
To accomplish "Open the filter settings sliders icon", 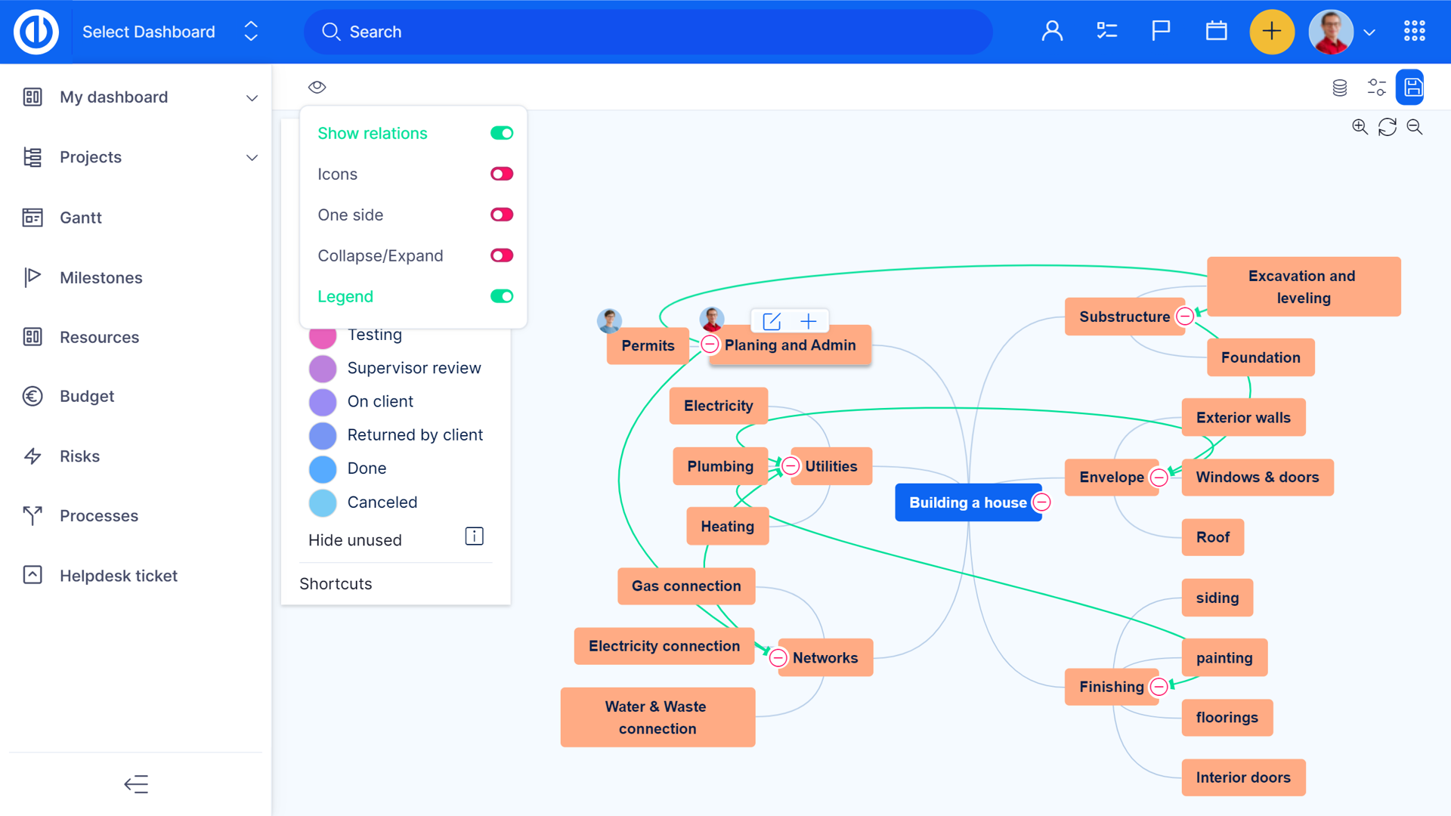I will [1375, 88].
